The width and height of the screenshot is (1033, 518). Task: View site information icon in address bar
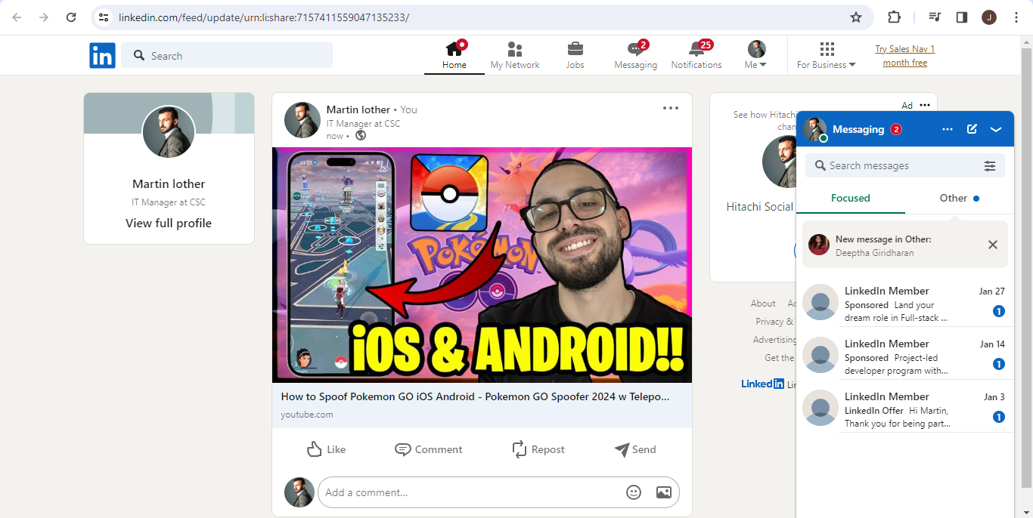(104, 17)
